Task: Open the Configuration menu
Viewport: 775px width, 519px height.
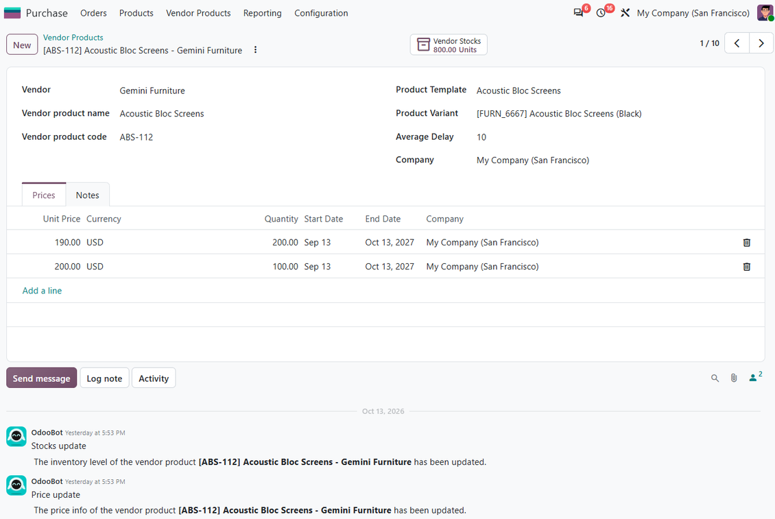Action: 321,13
